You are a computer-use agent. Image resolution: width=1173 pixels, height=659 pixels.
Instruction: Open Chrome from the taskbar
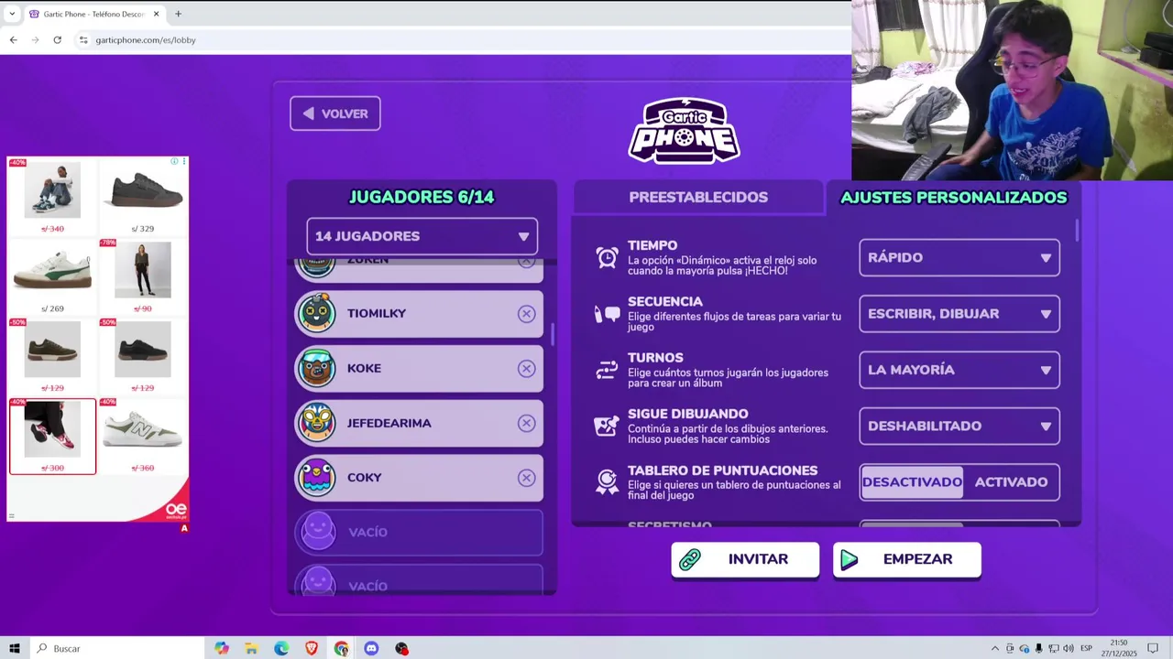click(342, 648)
